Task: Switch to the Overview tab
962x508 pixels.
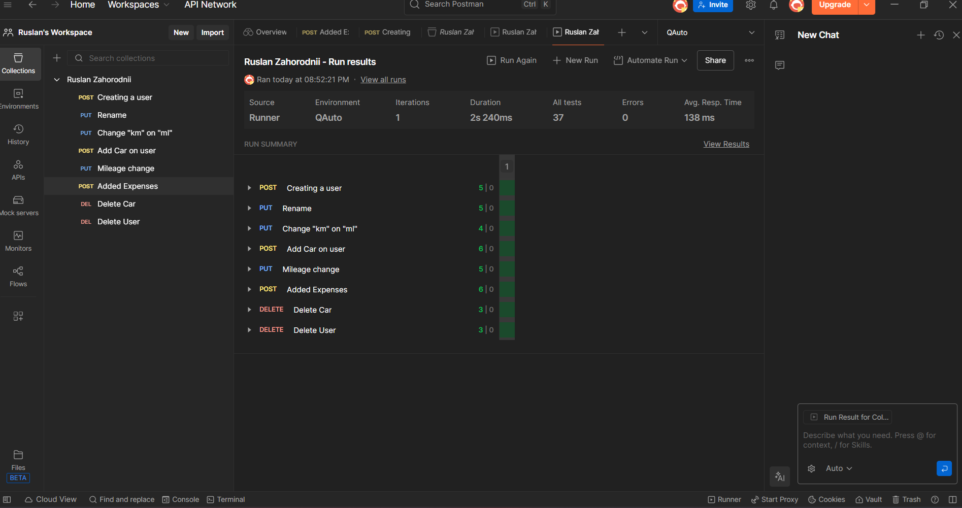Action: pos(265,32)
